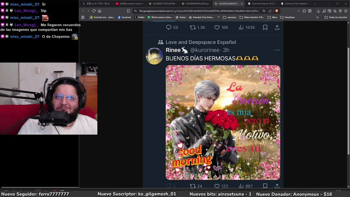Open @kurorinee profile handle

[x=205, y=50]
